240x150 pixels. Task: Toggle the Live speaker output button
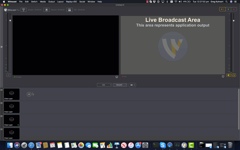(229, 75)
